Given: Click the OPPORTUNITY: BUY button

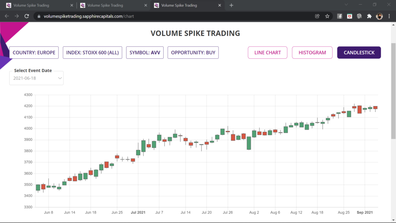Looking at the screenshot, I should pos(193,53).
